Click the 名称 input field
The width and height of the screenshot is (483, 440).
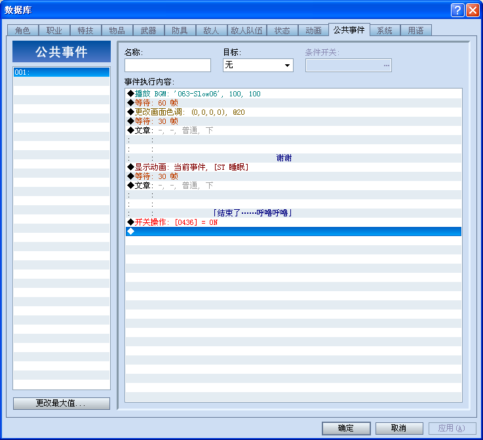[168, 66]
